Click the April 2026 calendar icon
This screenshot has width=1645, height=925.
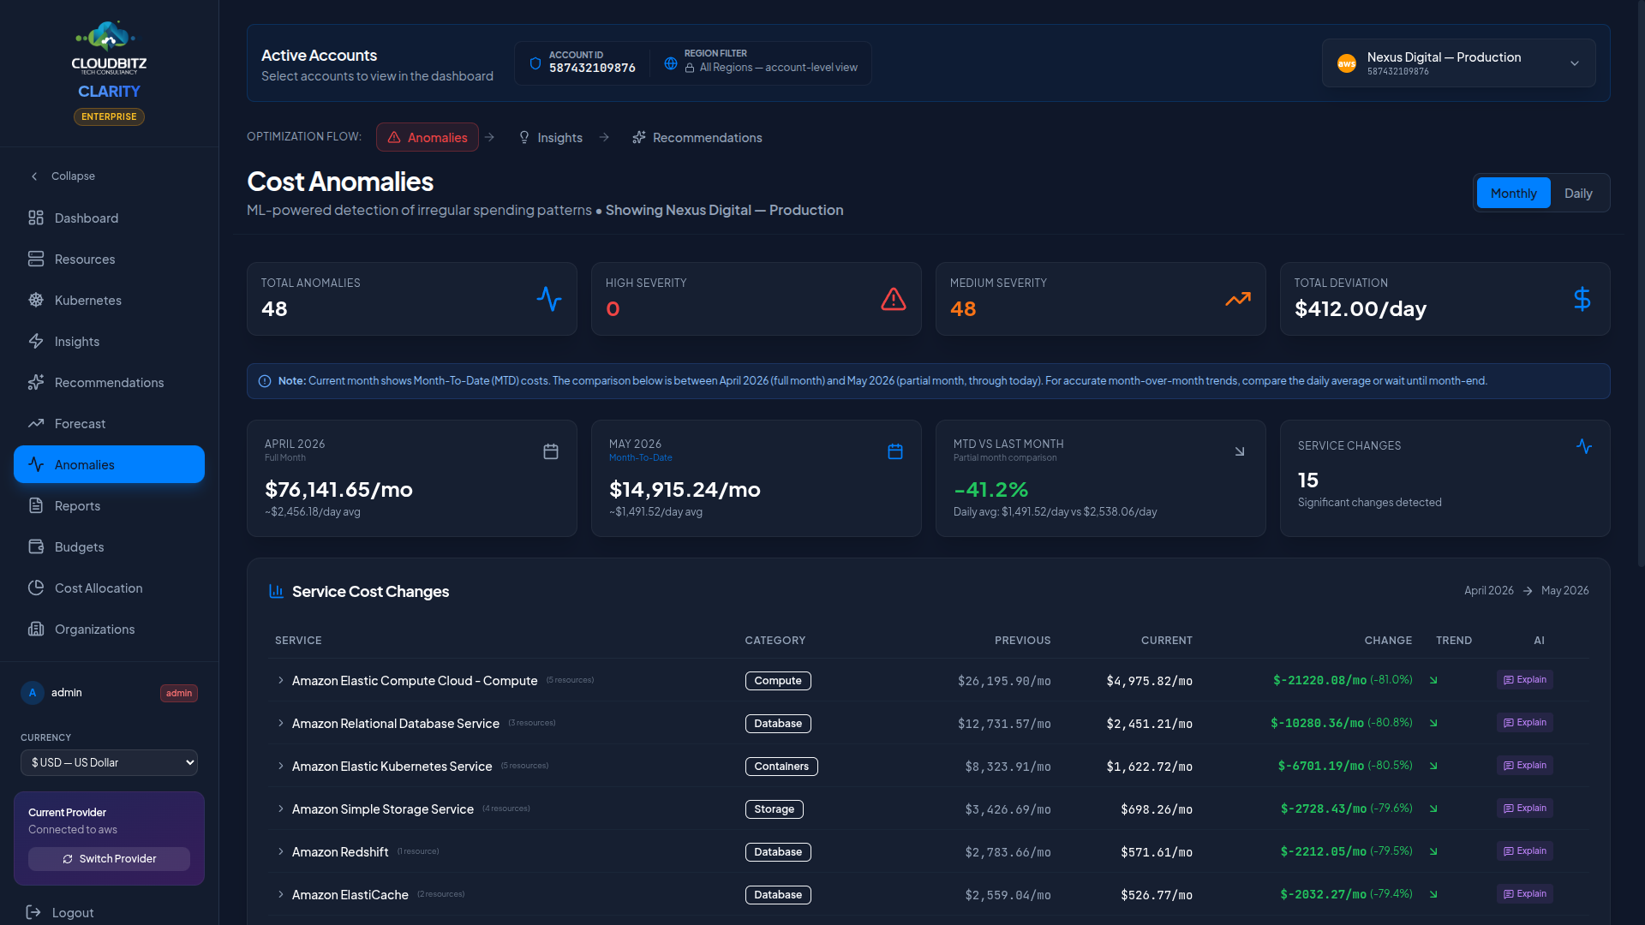[x=551, y=451]
